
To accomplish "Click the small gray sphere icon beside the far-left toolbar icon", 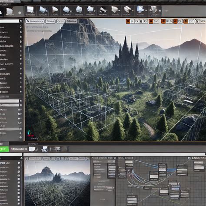I will click(20, 13).
